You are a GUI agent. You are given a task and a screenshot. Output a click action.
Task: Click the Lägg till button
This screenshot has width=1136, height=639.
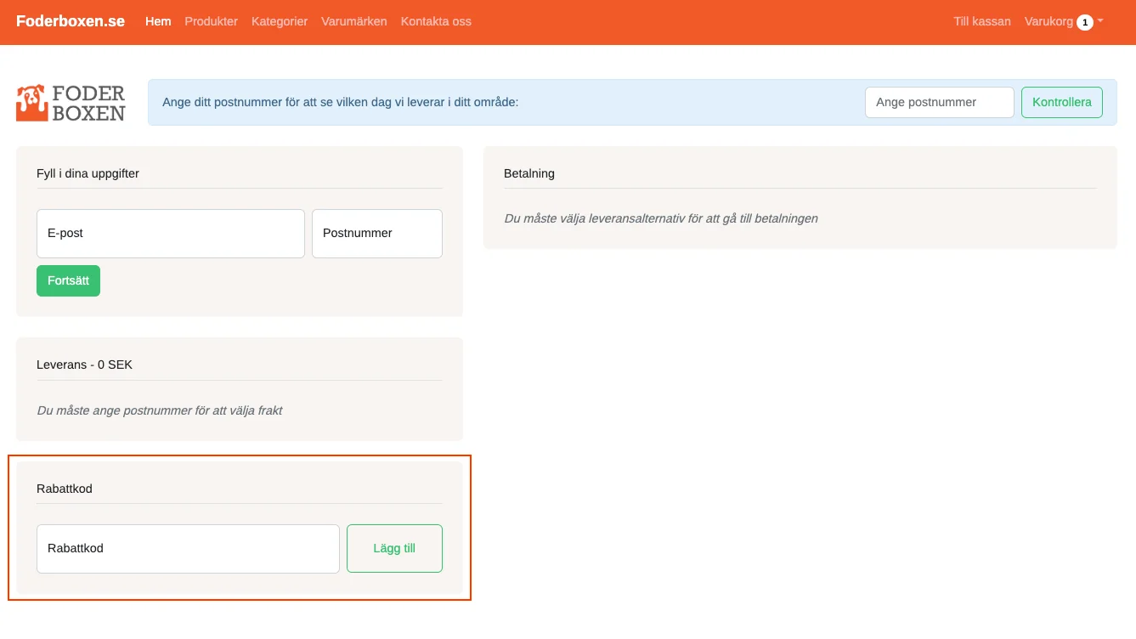[x=394, y=549]
